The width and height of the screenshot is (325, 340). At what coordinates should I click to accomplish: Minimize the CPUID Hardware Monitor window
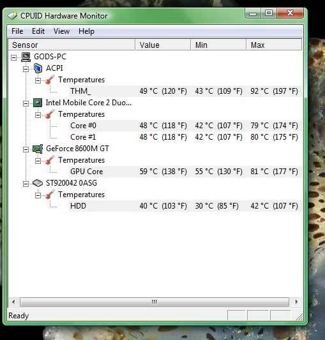point(253,13)
